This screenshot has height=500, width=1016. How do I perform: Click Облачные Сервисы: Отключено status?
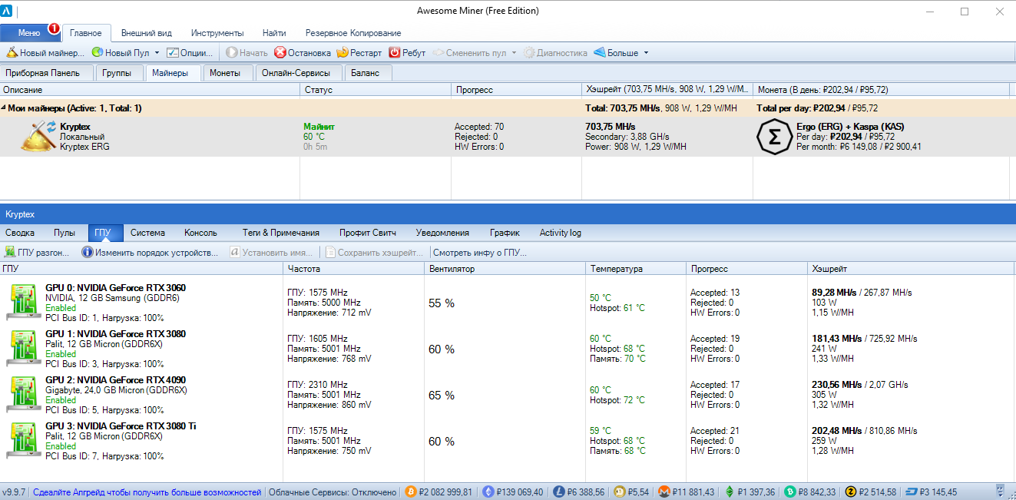(333, 492)
